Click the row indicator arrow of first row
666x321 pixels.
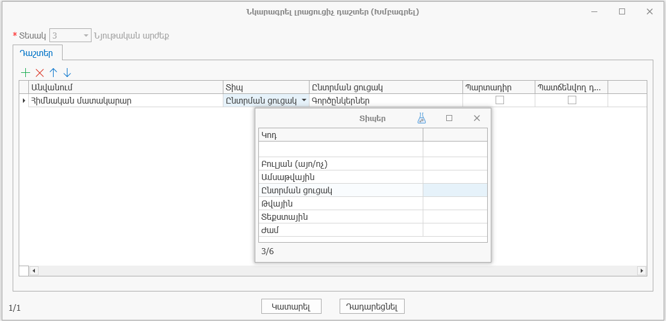pyautogui.click(x=24, y=101)
